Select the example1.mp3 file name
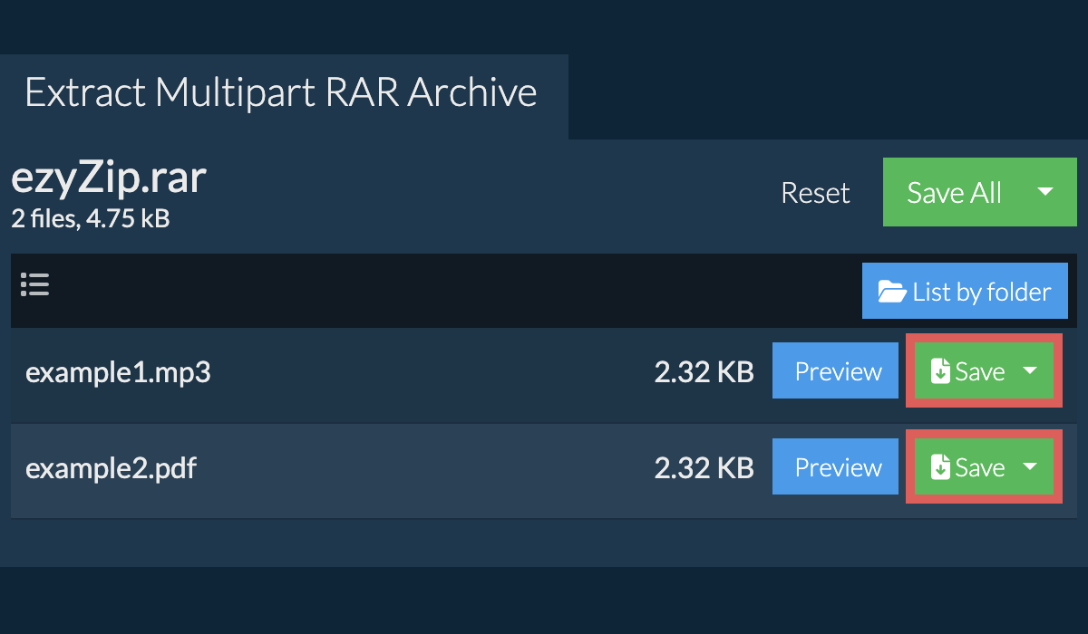The image size is (1088, 634). click(x=118, y=372)
